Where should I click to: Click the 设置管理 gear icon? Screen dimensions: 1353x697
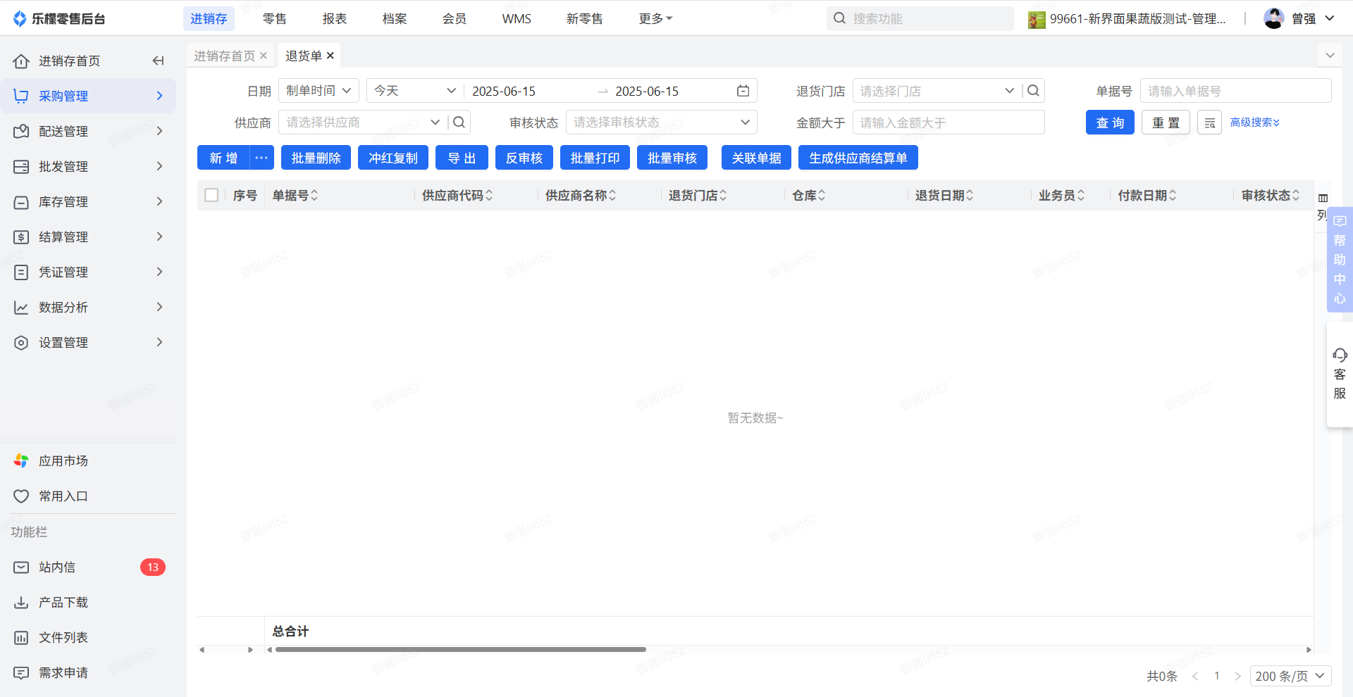(21, 343)
